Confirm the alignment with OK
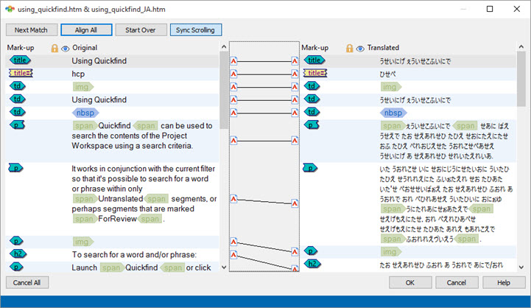Viewport: 531px width, 308px height. pyautogui.click(x=409, y=282)
